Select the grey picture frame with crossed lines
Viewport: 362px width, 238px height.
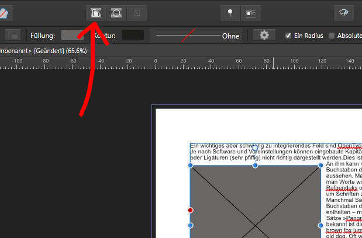point(256,202)
